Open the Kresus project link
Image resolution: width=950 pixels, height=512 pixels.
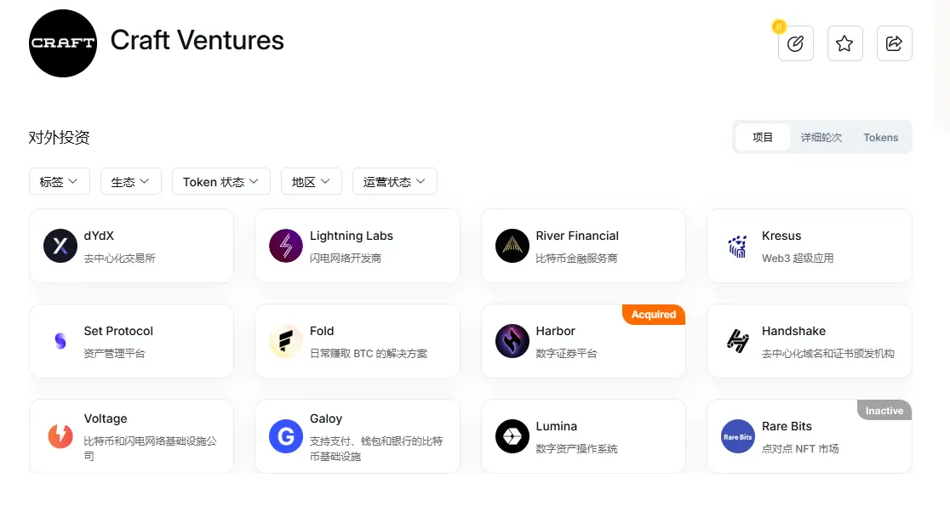(781, 236)
